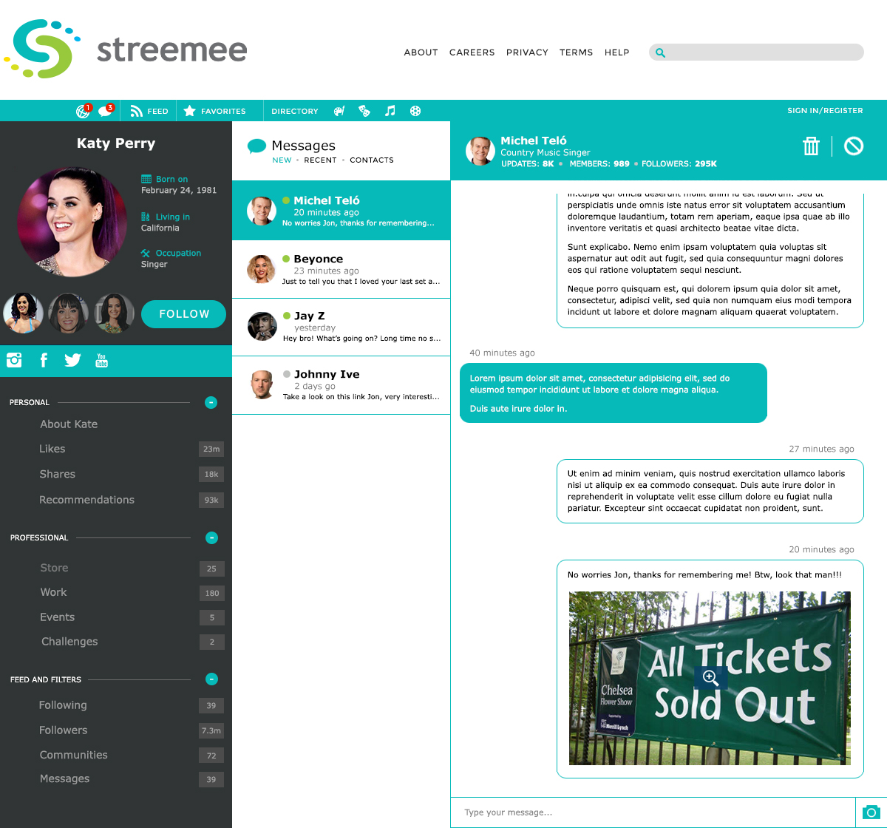Switch to the Contacts tab
Image resolution: width=887 pixels, height=828 pixels.
pyautogui.click(x=372, y=160)
